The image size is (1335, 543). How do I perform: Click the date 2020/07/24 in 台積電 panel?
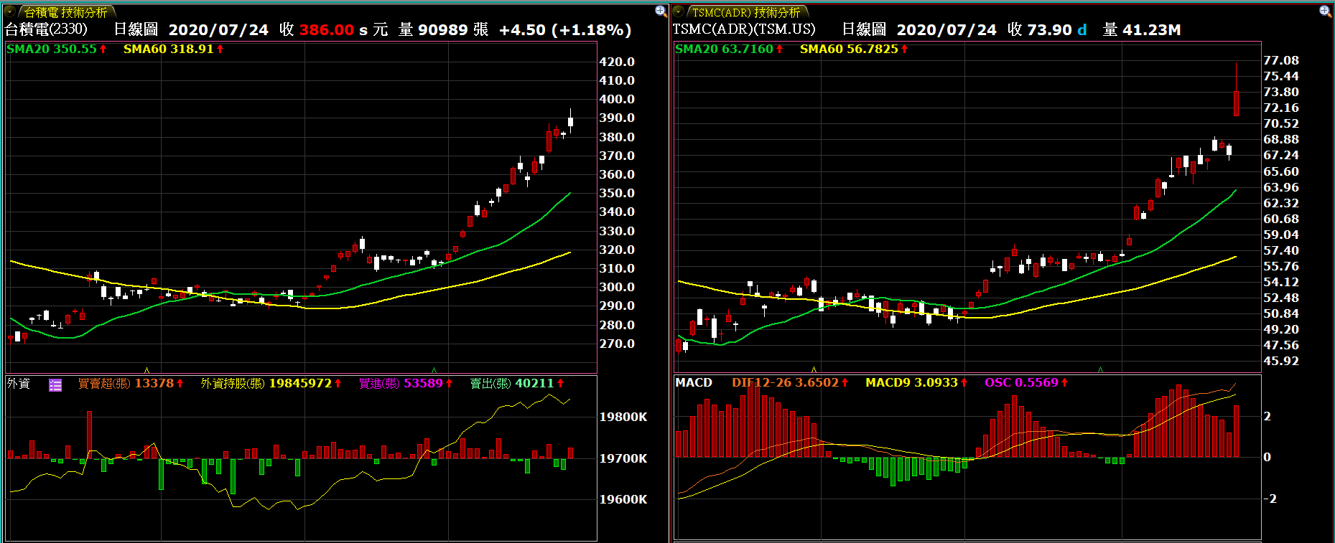218,30
